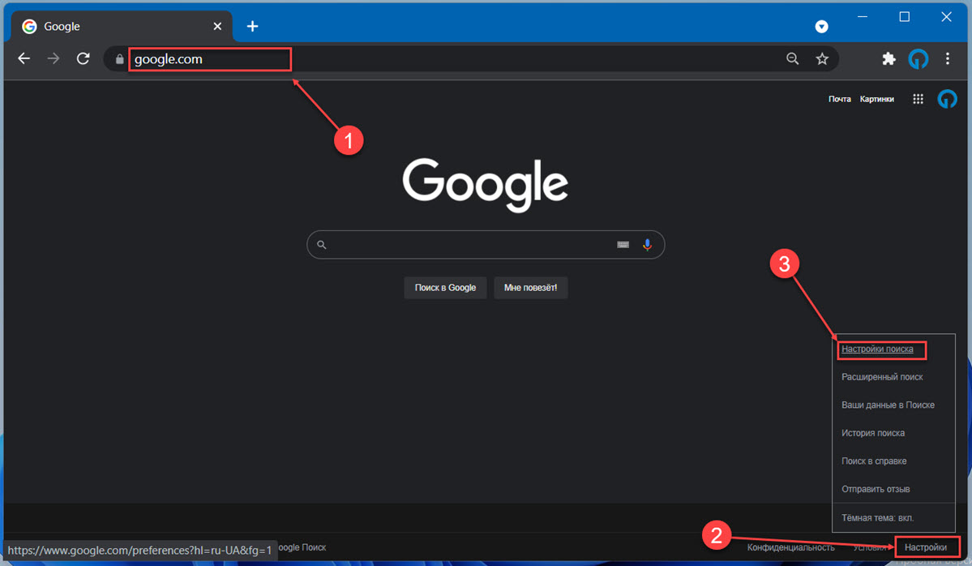The height and width of the screenshot is (566, 972).
Task: Click the Google favicon on the tab
Action: click(29, 27)
